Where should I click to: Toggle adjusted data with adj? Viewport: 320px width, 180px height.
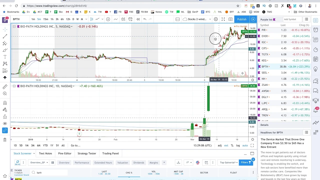pyautogui.click(x=219, y=145)
